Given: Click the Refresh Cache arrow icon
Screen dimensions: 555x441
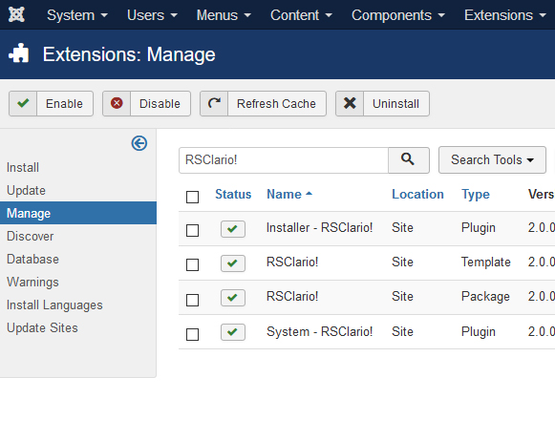Looking at the screenshot, I should pyautogui.click(x=214, y=103).
